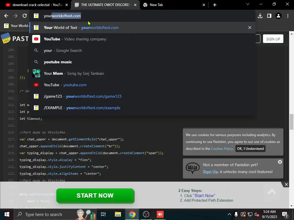Viewport: 294px width, 220px height.
Task: Switch to download crack celestial YouTube tab
Action: tap(35, 5)
